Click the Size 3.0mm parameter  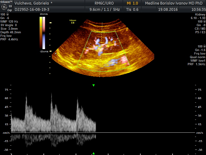9,29
